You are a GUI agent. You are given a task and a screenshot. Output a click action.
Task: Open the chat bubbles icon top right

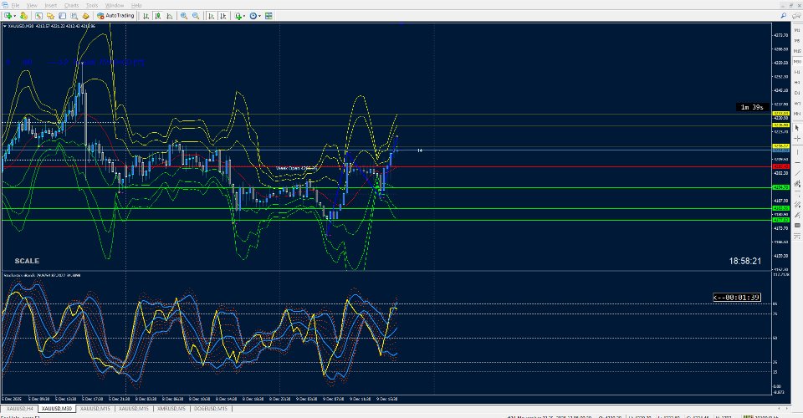795,16
